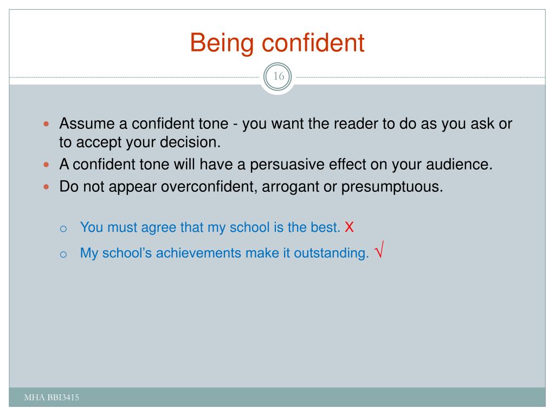The height and width of the screenshot is (416, 555).
Task: Click the sentence 'My school's achievements make it outstanding.'
Action: [x=224, y=253]
